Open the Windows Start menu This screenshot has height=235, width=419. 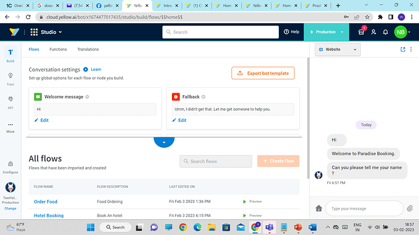90,227
